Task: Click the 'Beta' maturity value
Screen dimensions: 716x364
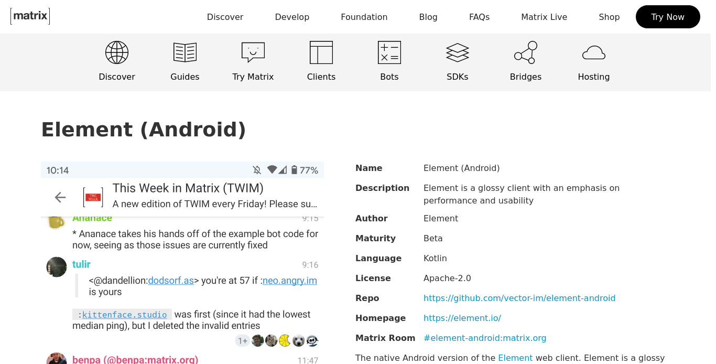Action: pos(433,238)
